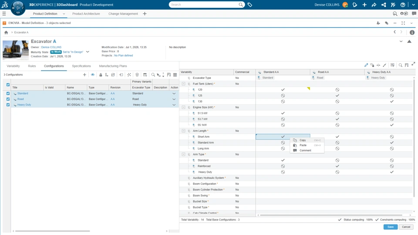This screenshot has height=235, width=418.
Task: Click the home icon in breadcrumb
Action: pyautogui.click(x=6, y=32)
